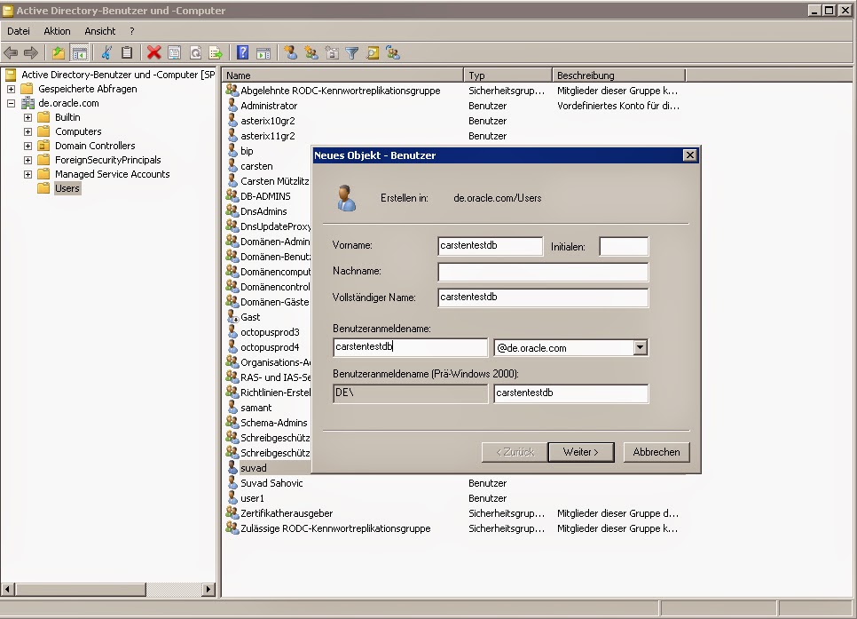Screen dimensions: 857x619
Task: Select the Administrator user row
Action: pyautogui.click(x=268, y=106)
